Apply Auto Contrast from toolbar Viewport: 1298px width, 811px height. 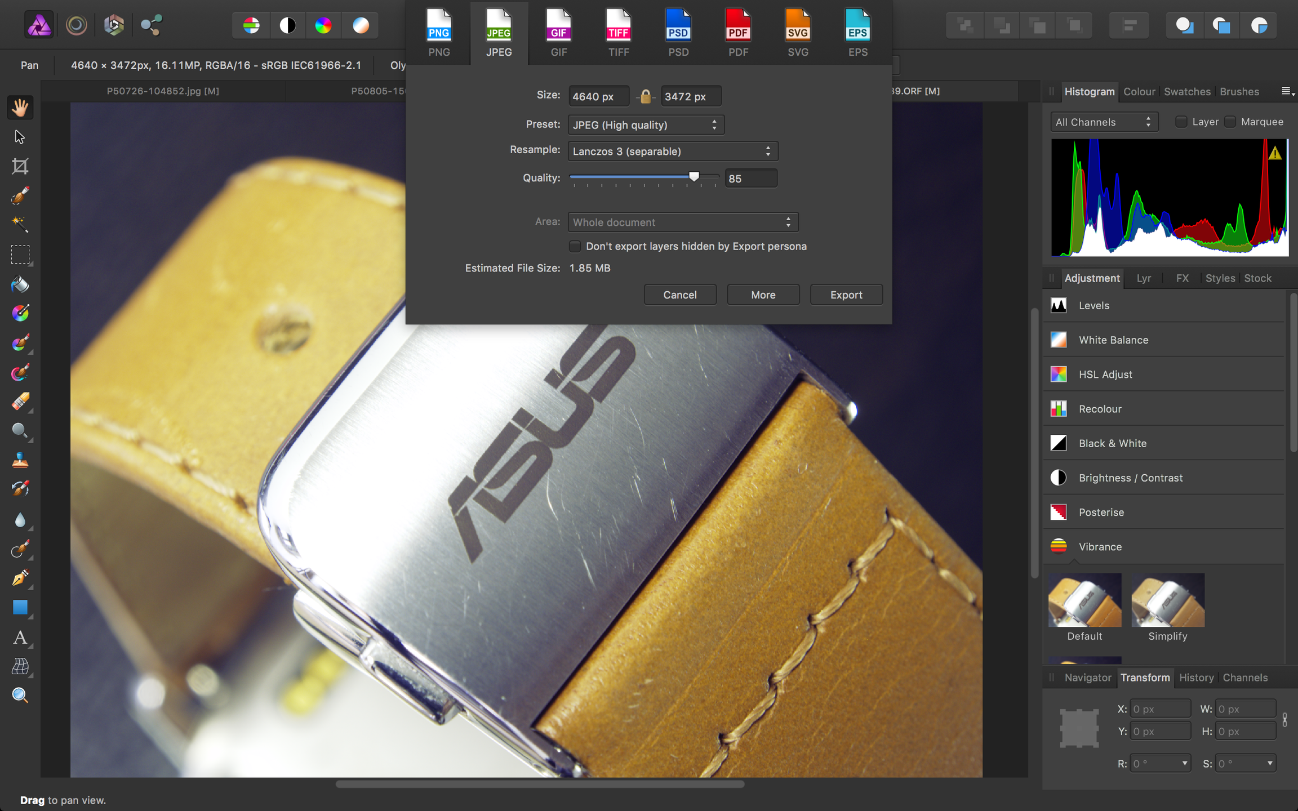click(287, 25)
